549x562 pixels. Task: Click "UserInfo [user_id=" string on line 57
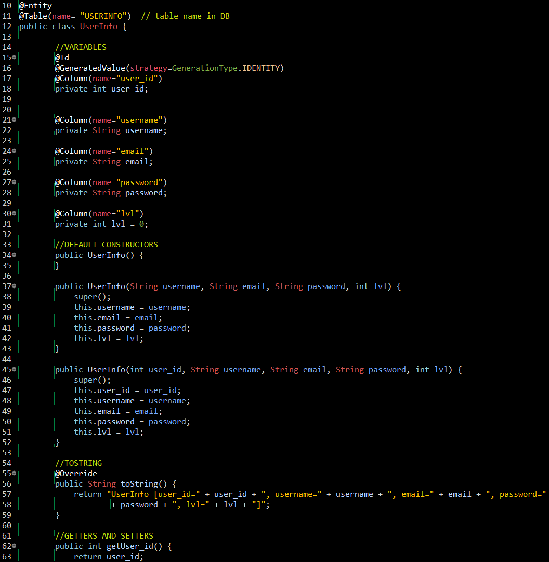point(153,494)
